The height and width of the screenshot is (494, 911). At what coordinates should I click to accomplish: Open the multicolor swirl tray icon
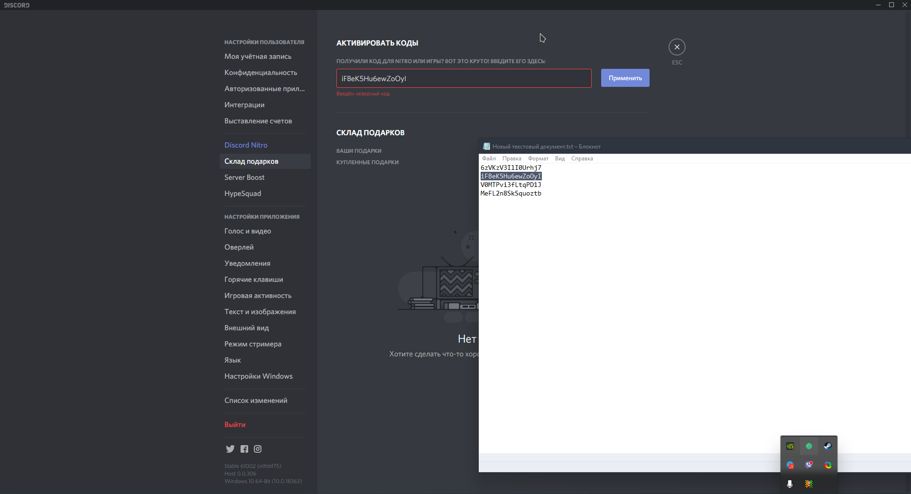point(827,465)
